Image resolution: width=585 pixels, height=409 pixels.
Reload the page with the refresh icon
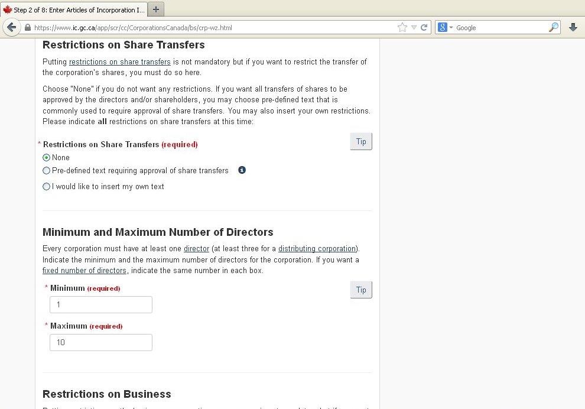(424, 28)
